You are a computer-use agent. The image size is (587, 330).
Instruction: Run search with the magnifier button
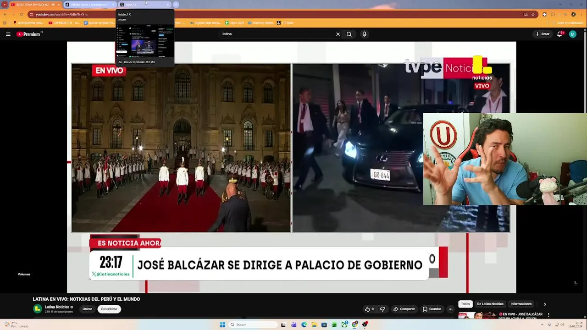click(x=349, y=34)
